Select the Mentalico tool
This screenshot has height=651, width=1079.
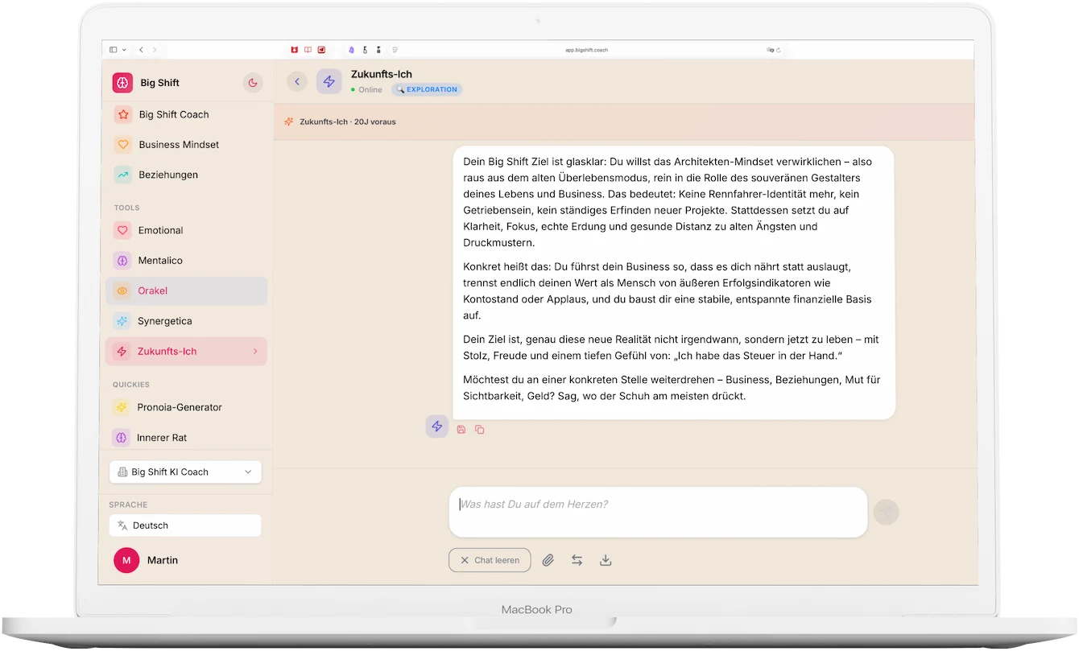(x=188, y=261)
